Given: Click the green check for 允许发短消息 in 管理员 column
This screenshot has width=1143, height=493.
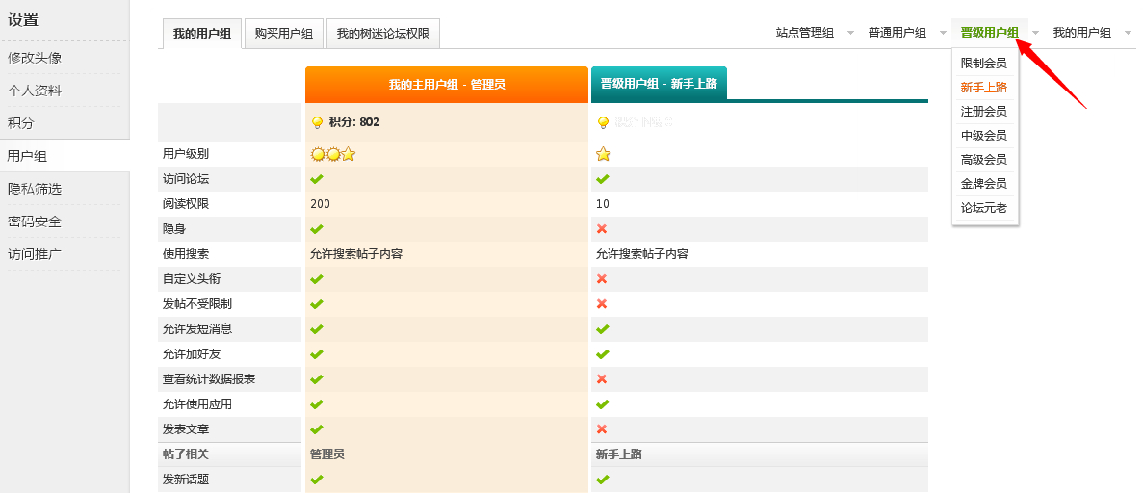Looking at the screenshot, I should pos(317,329).
